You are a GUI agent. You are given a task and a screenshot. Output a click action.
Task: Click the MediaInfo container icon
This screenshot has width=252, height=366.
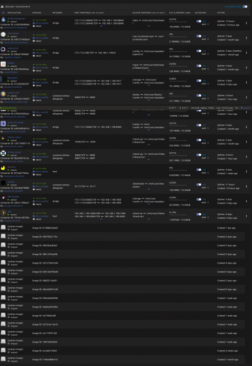(3, 79)
